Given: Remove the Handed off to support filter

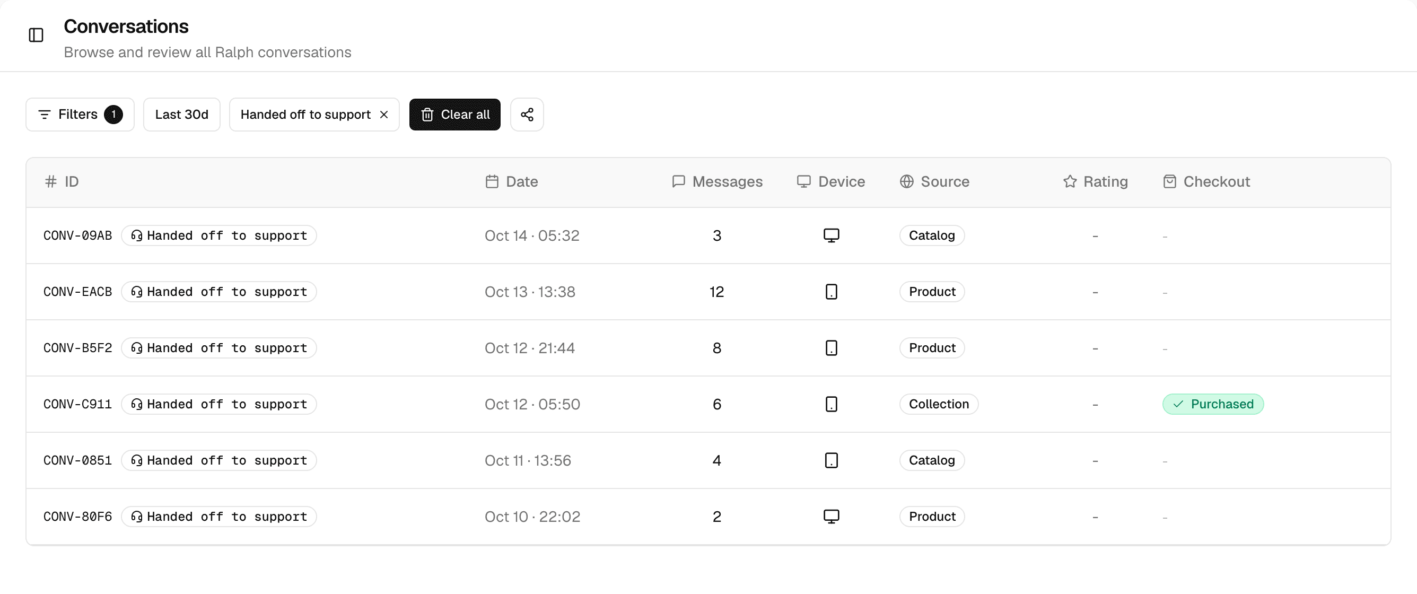Looking at the screenshot, I should click(384, 115).
